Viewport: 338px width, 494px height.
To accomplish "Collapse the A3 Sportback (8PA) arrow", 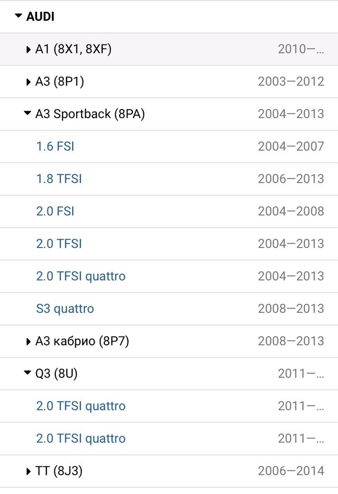I will point(28,113).
